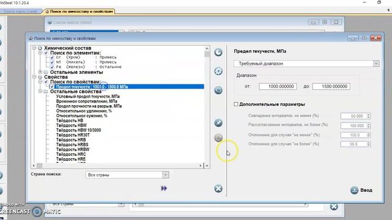Select Твёрдость HBW 10/3000 property
The image size is (392, 220).
coord(78,130)
